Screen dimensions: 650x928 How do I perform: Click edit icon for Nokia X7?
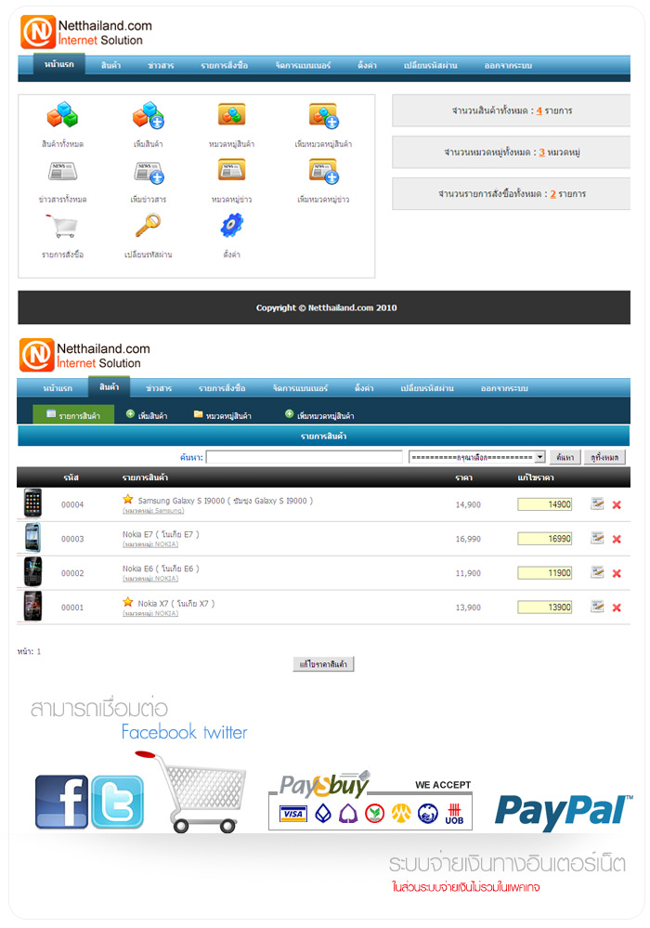click(597, 607)
